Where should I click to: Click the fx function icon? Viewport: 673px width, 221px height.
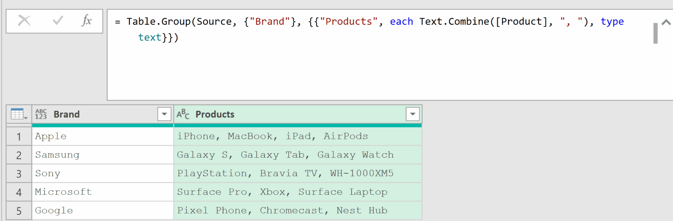tap(86, 21)
